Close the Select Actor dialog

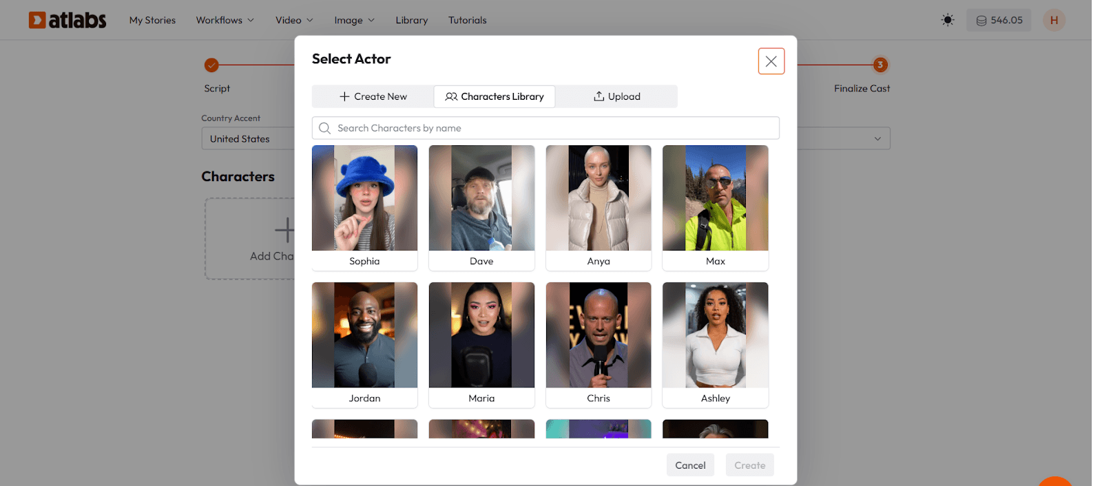771,61
